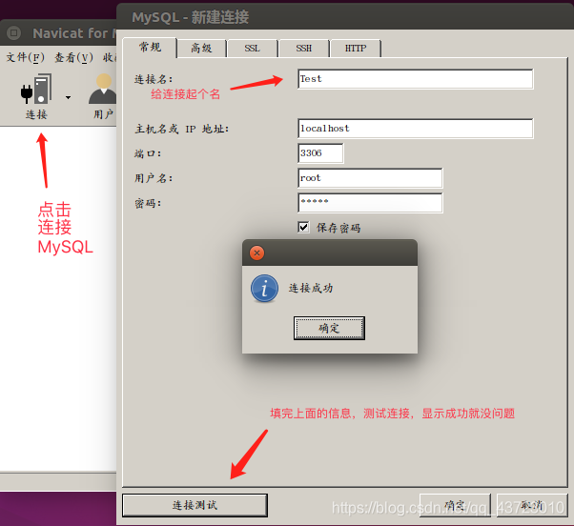Open the 查看(V) menu in Navicat
Viewport: 574px width, 526px height.
(73, 57)
